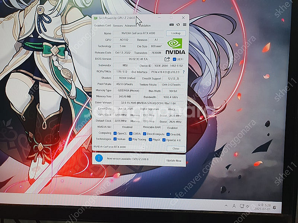298x223 pixels.
Task: Toggle the Ray Tracing checkbox
Action: [130, 139]
